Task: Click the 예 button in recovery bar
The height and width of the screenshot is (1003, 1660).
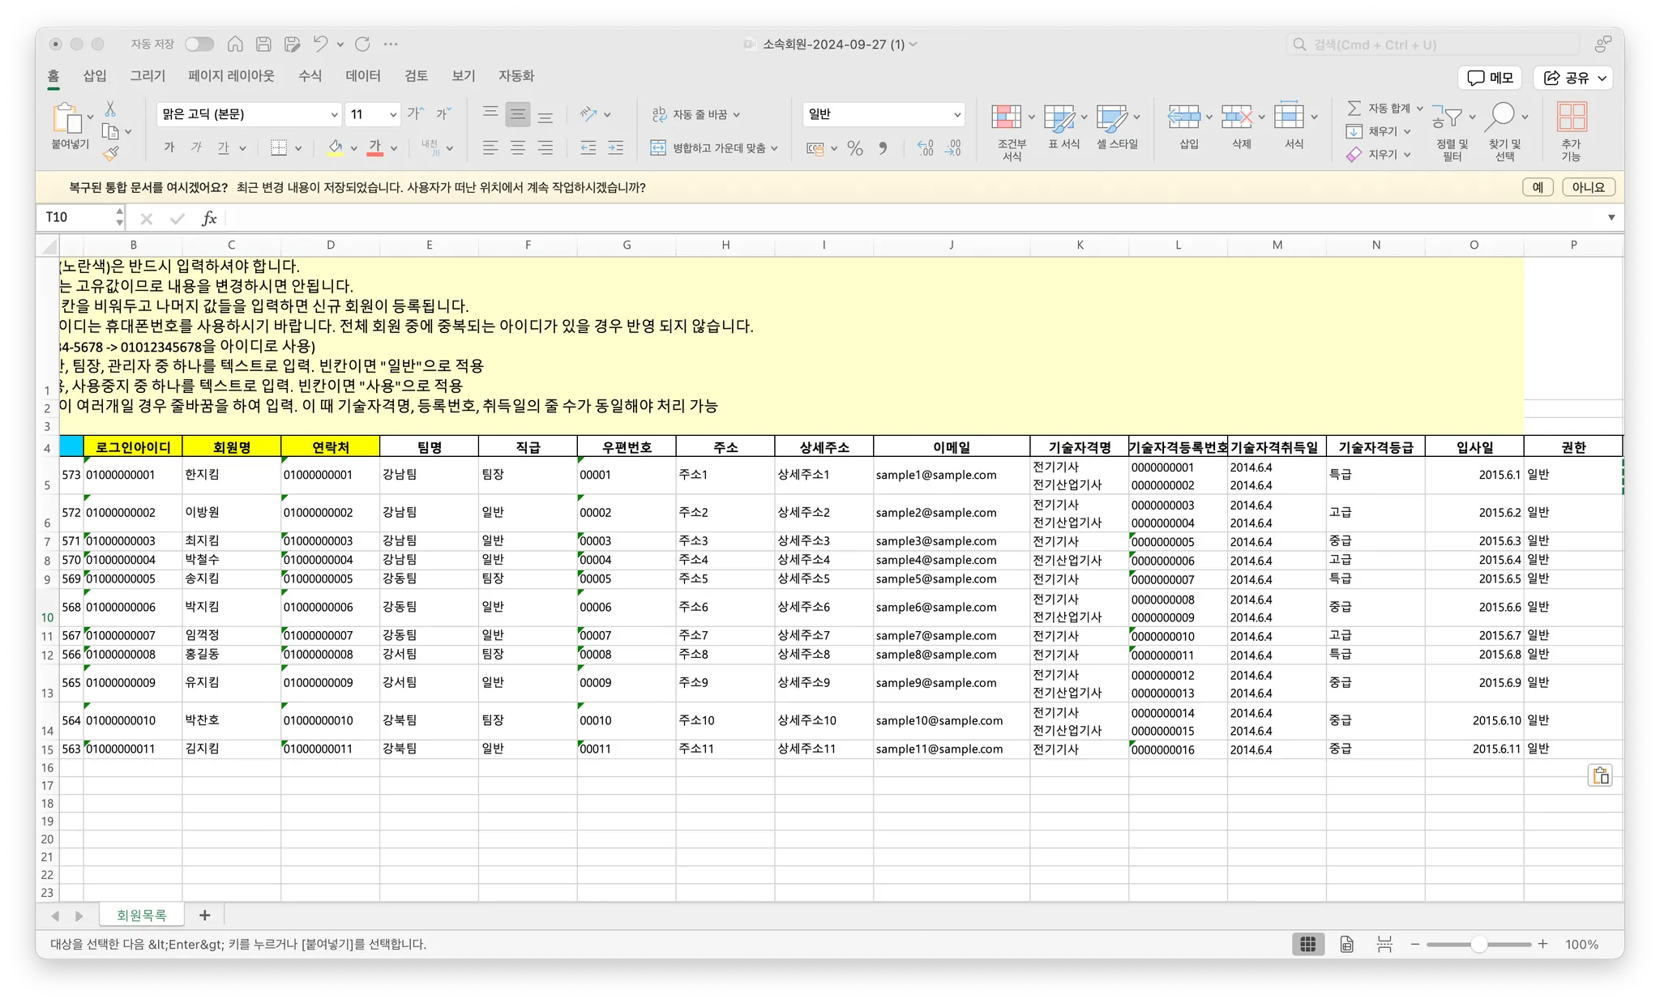Action: [1537, 187]
